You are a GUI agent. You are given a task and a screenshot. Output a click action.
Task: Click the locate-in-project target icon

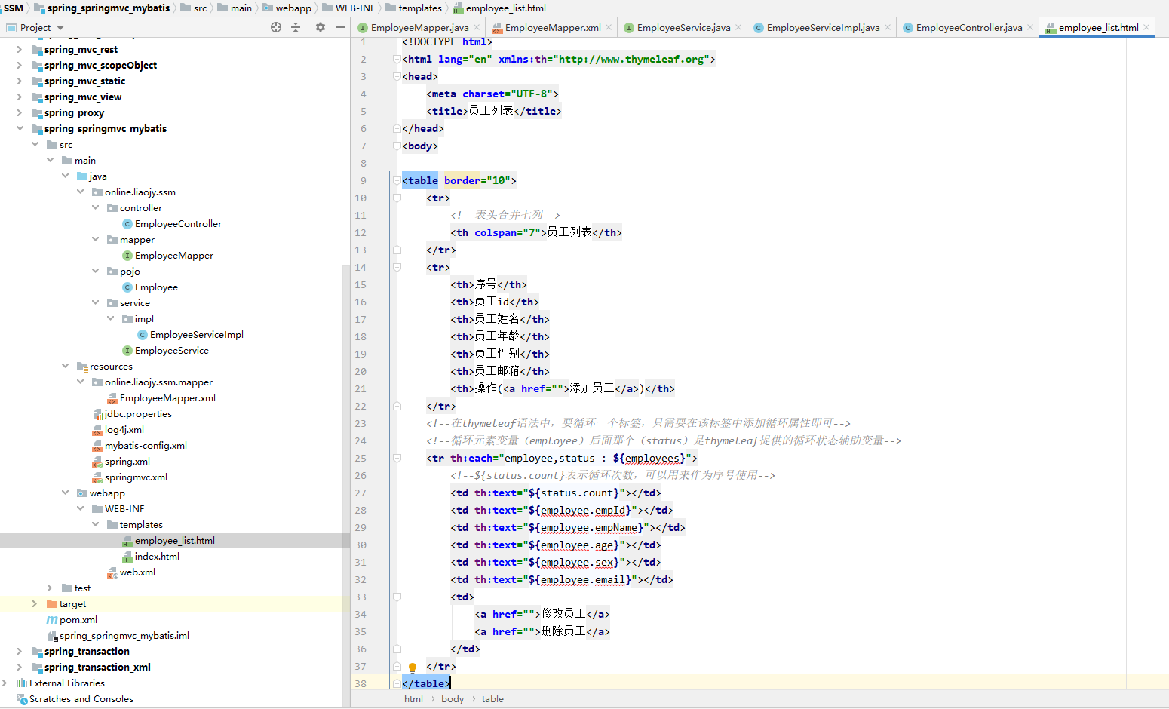(276, 27)
